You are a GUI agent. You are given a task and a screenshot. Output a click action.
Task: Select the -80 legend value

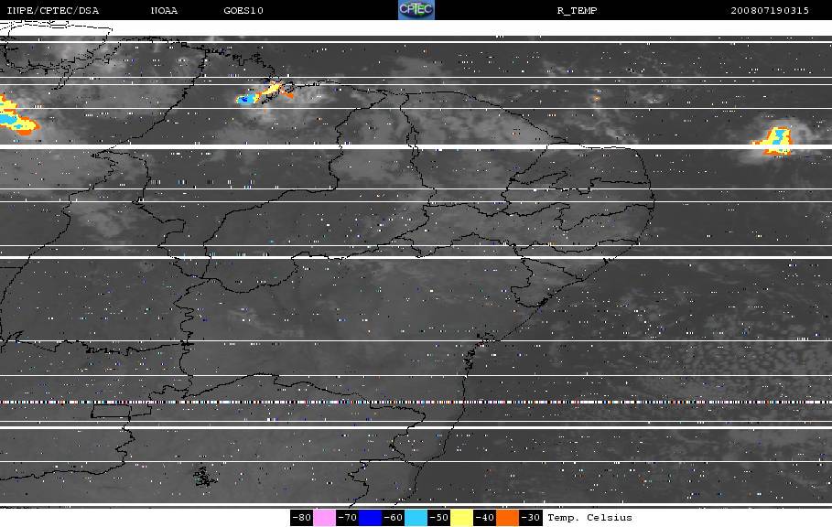302,518
